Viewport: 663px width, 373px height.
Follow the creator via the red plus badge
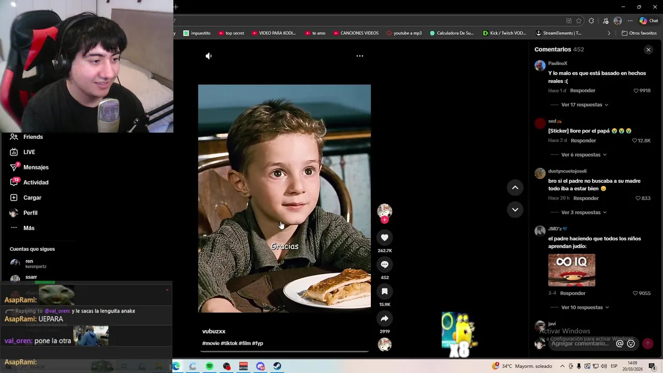coord(384,220)
